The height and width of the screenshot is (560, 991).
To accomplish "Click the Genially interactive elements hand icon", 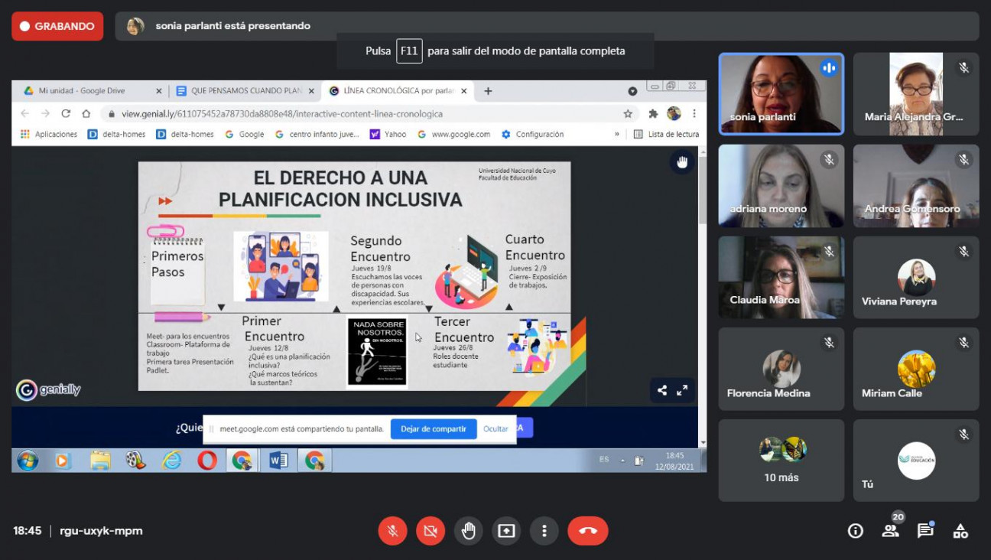I will (x=682, y=161).
